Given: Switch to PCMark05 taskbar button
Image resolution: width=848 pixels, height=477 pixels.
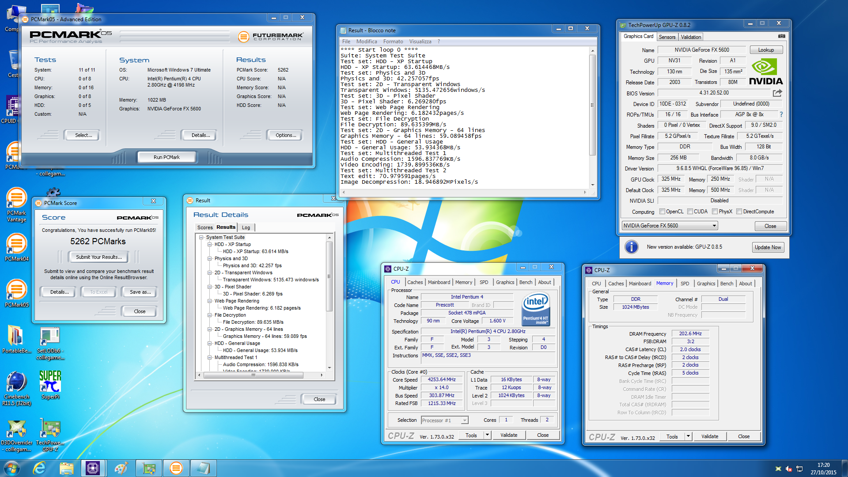Looking at the screenshot, I should tap(176, 468).
